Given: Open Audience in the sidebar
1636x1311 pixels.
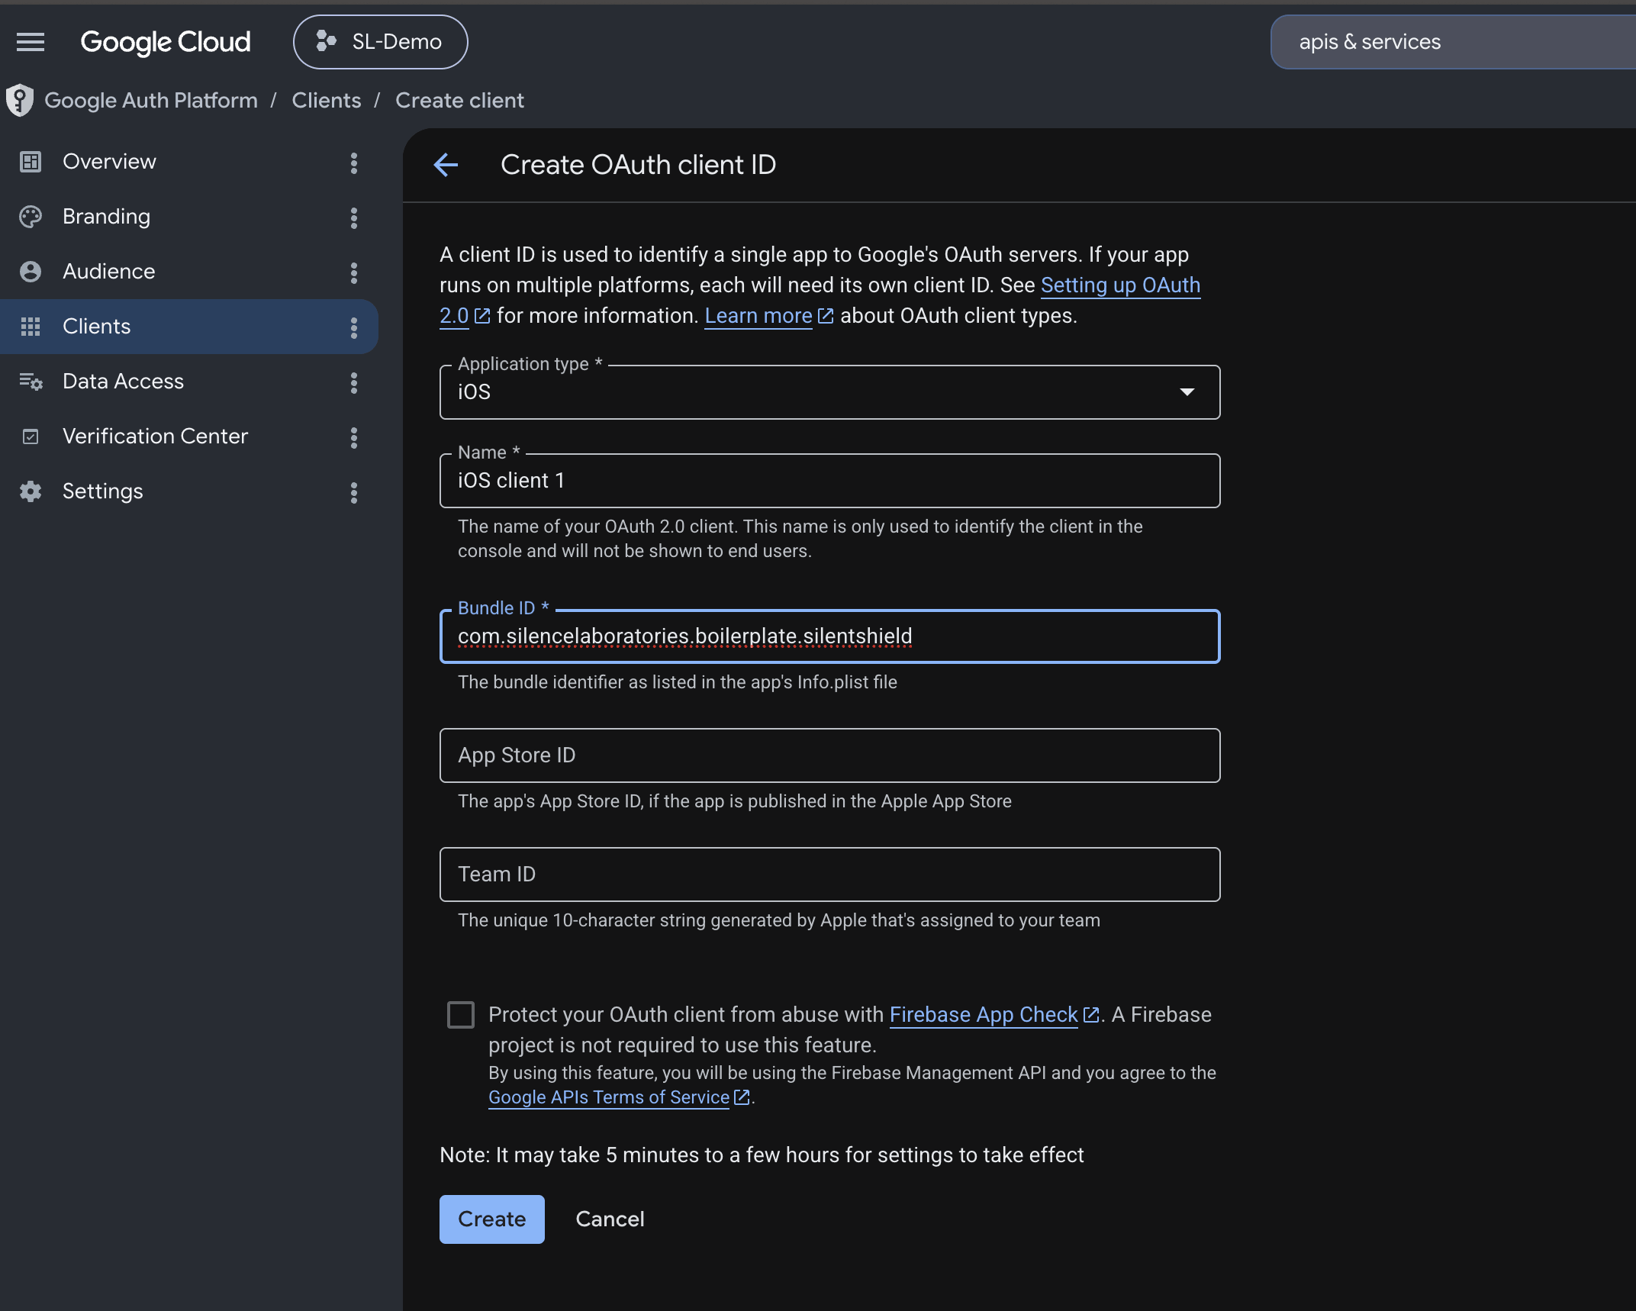Looking at the screenshot, I should point(188,272).
